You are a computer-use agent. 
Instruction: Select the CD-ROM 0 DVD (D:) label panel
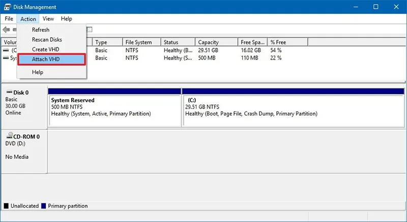point(24,152)
